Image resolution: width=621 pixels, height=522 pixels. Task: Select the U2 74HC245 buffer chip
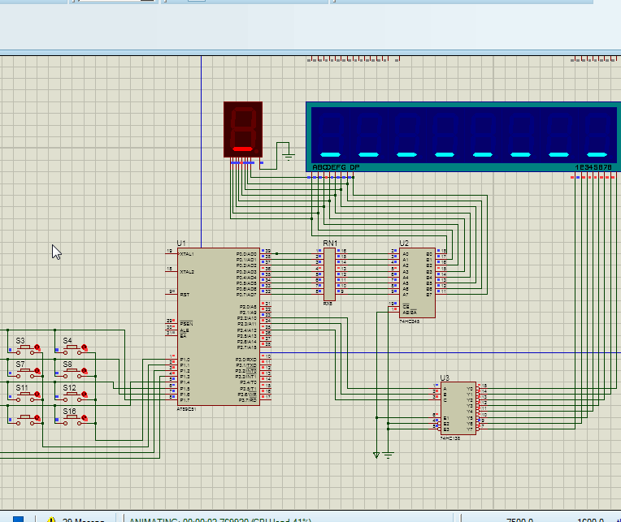point(418,283)
